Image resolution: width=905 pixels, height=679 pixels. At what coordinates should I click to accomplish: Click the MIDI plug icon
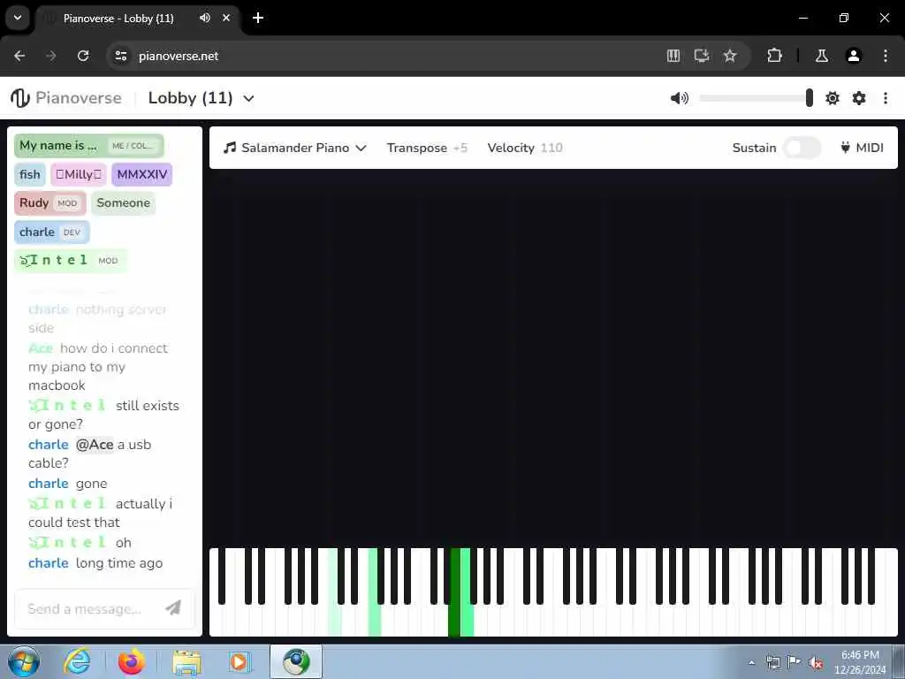point(845,148)
